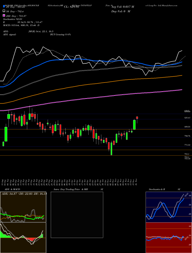Click the white 50 Day legend swatch
192x253 pixels.
[4, 11]
